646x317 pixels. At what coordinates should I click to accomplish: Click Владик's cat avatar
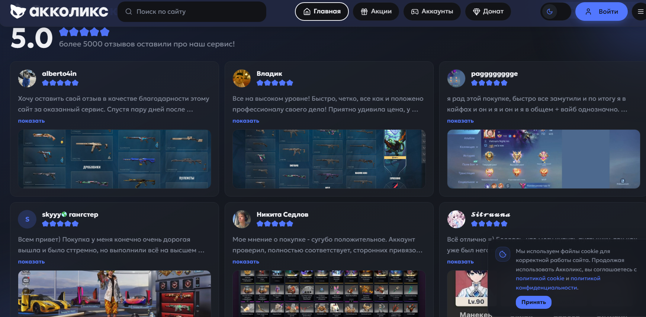[x=242, y=78]
